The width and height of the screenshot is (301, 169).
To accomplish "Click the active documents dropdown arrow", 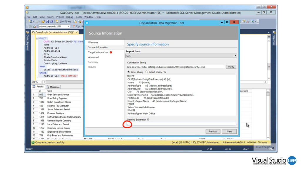I will click(x=269, y=33).
